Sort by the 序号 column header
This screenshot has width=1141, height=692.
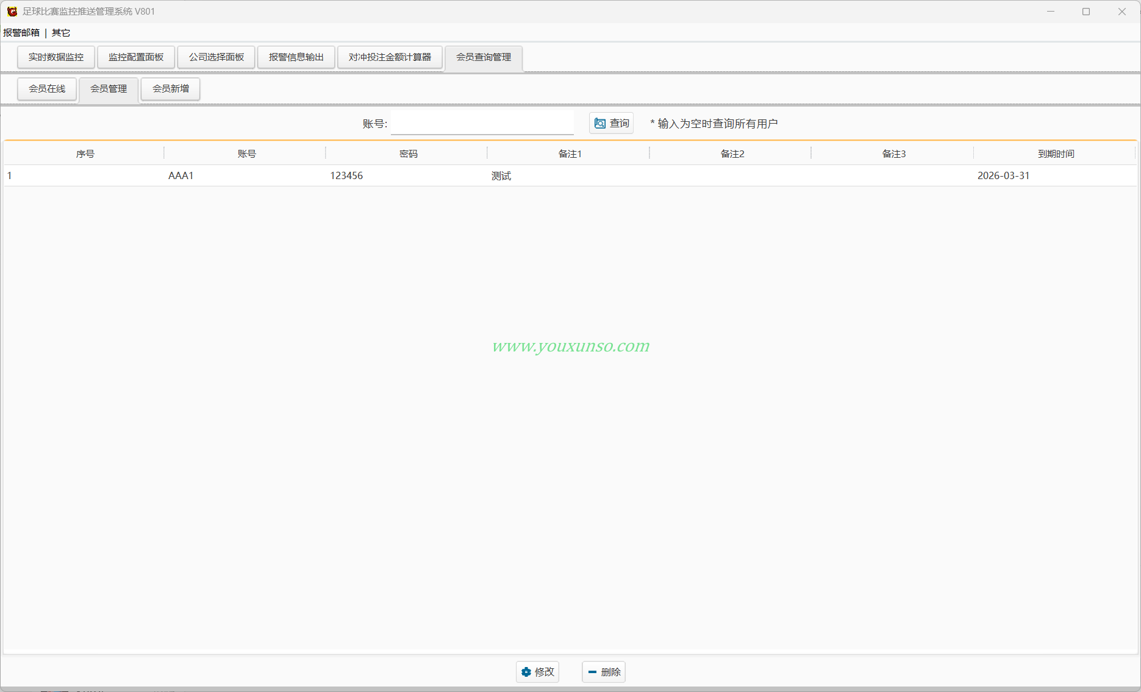point(85,154)
